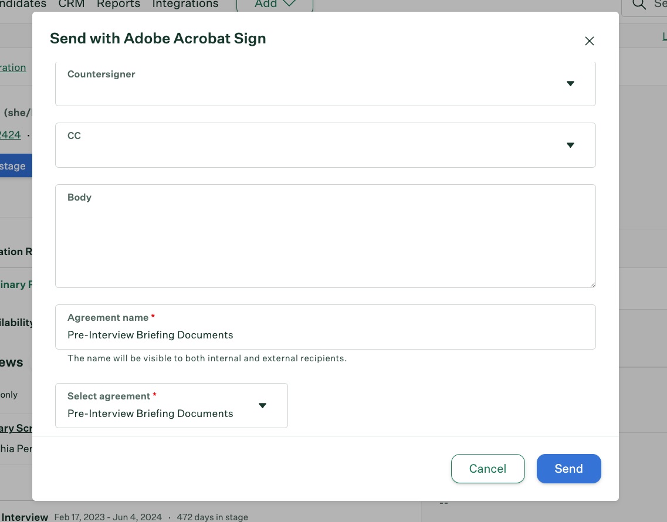
Task: Open the Countersigner dropdown
Action: tap(326, 84)
